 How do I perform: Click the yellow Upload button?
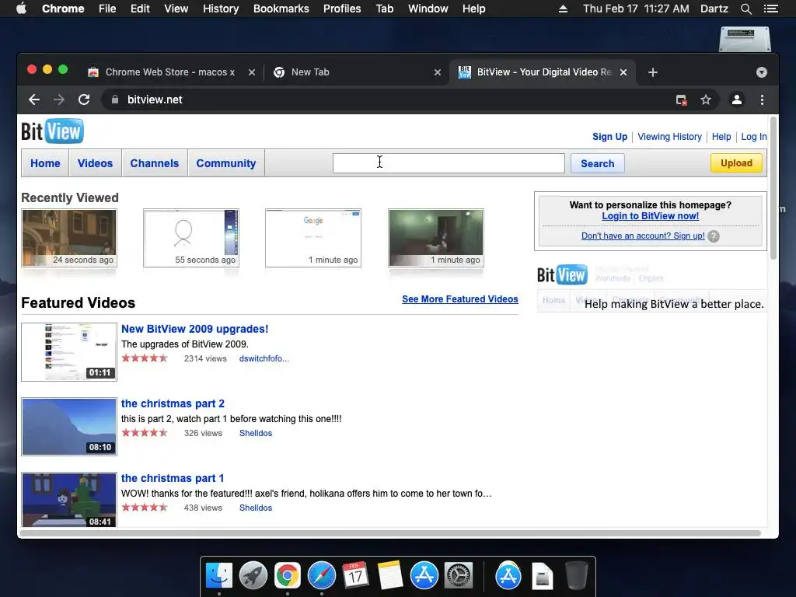point(737,163)
